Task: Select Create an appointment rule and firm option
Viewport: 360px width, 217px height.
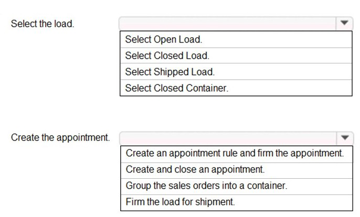Action: [237, 153]
